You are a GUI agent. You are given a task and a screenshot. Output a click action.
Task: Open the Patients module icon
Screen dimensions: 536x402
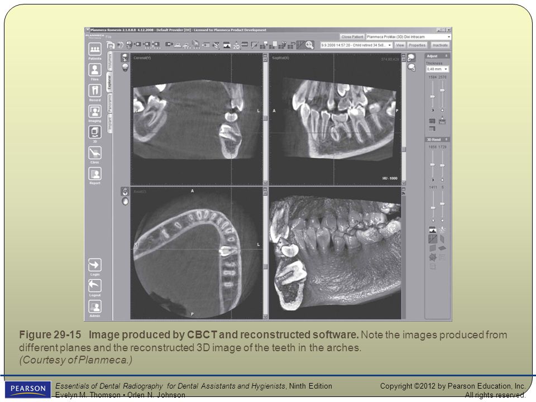[95, 49]
